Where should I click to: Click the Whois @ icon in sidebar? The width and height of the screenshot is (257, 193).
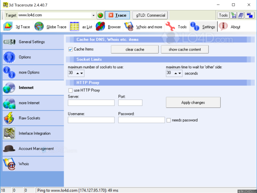[9, 164]
